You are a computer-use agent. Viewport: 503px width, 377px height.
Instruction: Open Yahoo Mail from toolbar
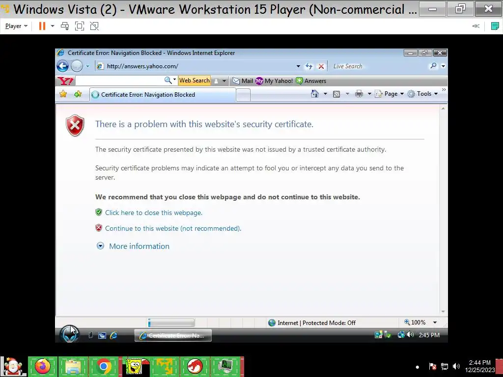(x=243, y=81)
